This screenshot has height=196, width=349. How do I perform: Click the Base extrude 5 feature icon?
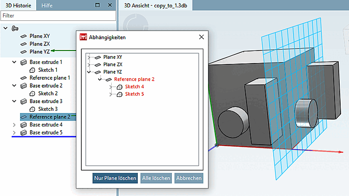23,133
